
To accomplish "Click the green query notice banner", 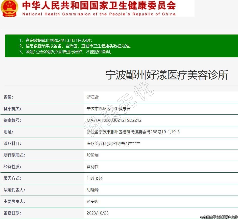I will (121, 46).
